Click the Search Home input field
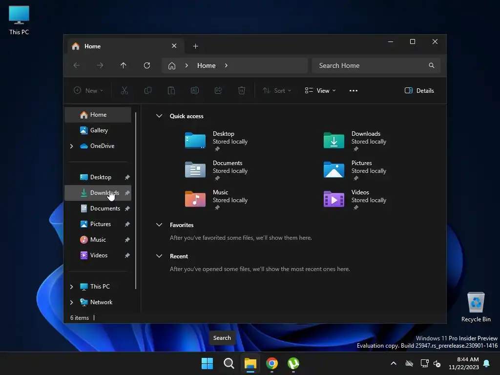 click(x=376, y=65)
